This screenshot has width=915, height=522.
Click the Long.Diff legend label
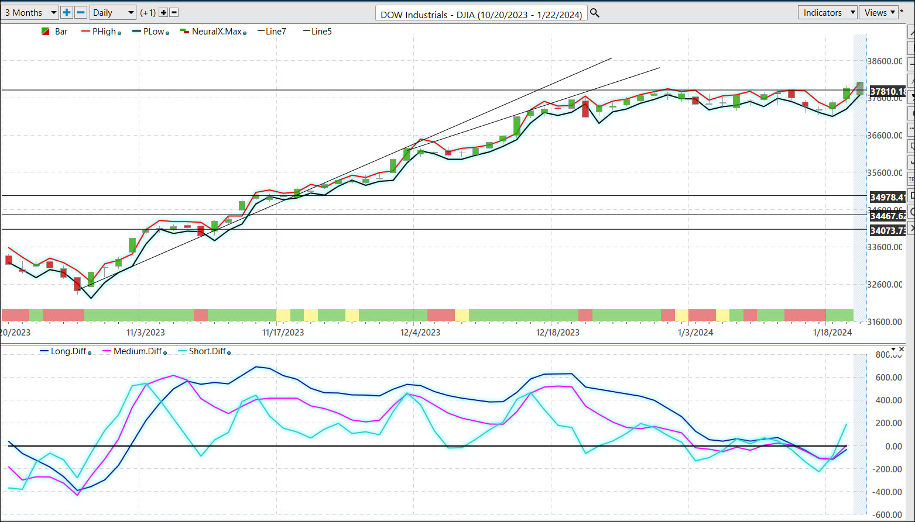[x=68, y=351]
